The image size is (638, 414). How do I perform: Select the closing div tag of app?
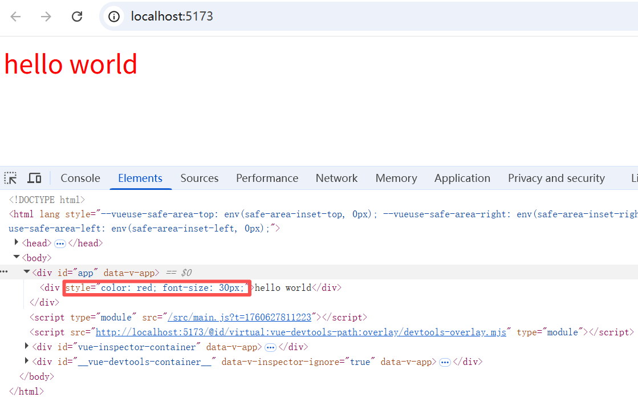[44, 302]
